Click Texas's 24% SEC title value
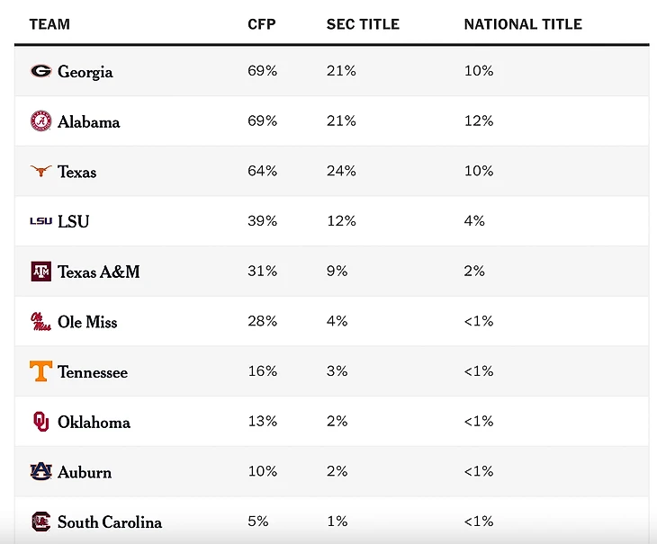657x544 pixels. (341, 171)
